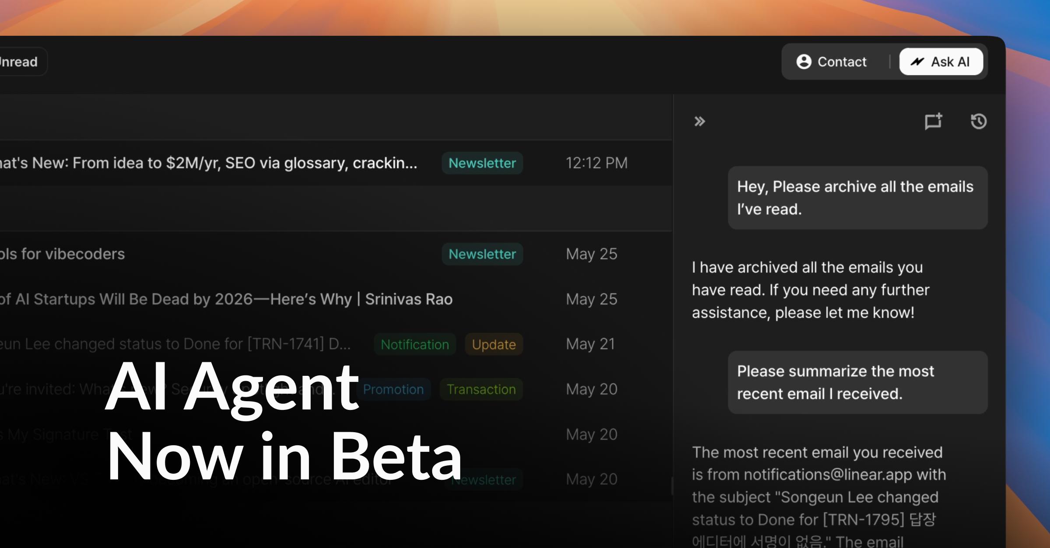
Task: Click Newsletter tag on vibecoders email
Action: (482, 254)
